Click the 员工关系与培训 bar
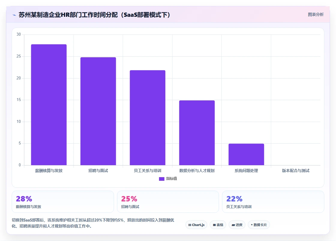The width and height of the screenshot is (336, 241). (148, 118)
